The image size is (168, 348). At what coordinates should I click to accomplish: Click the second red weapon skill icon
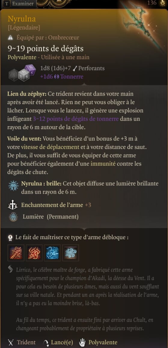[34, 253]
